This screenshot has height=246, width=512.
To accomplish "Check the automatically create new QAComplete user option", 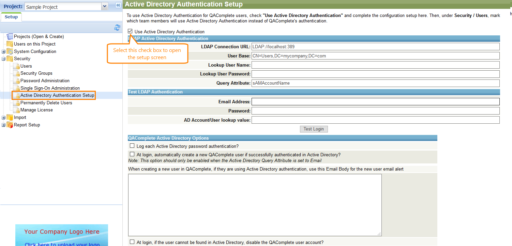I will [132, 154].
